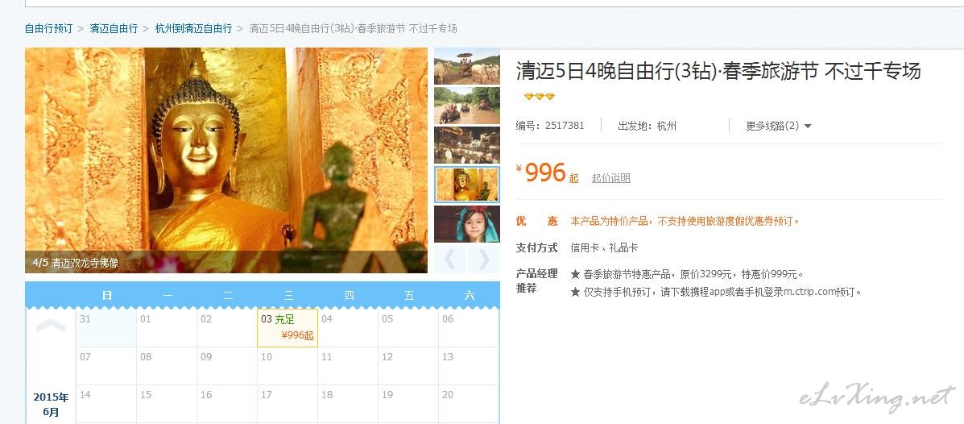
Task: Click calendar date 05
Action: click(408, 327)
